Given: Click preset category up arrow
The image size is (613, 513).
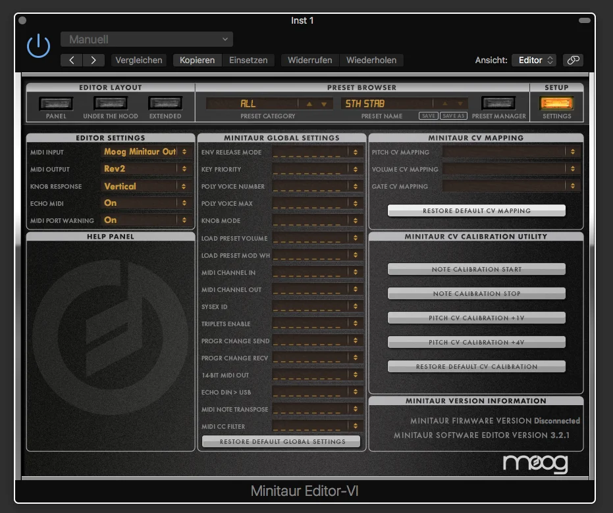Looking at the screenshot, I should pos(309,104).
